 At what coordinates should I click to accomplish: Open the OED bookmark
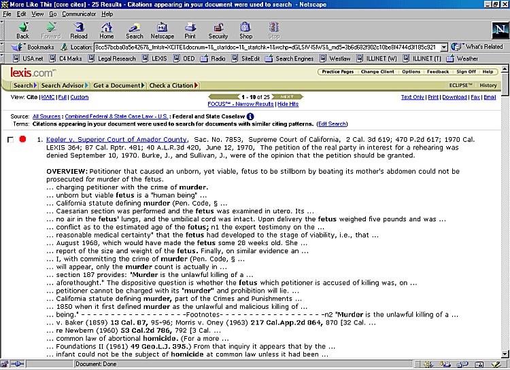pyautogui.click(x=184, y=58)
